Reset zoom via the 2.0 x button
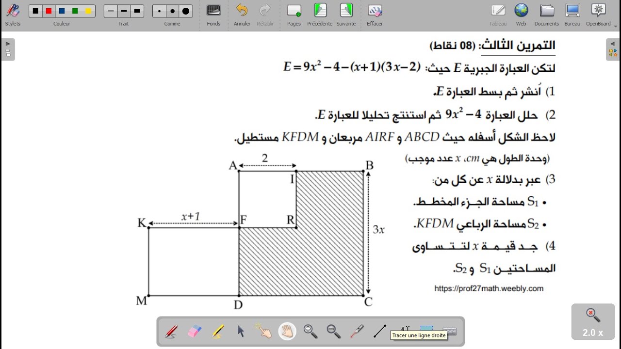 coord(593,322)
